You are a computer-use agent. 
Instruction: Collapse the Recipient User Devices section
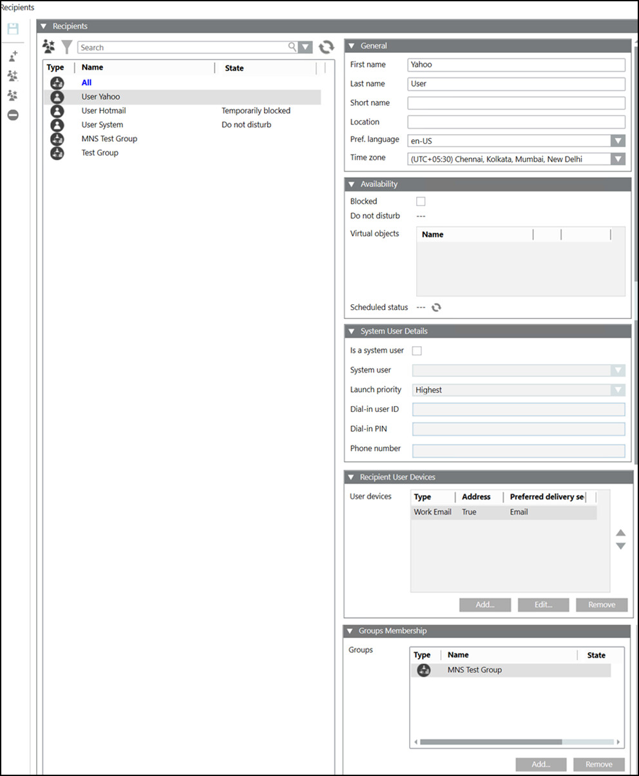[x=351, y=478]
